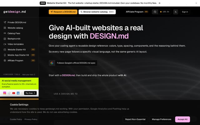Click Manage Preferences button
Viewport: 200px width, 125px height.
[162, 119]
